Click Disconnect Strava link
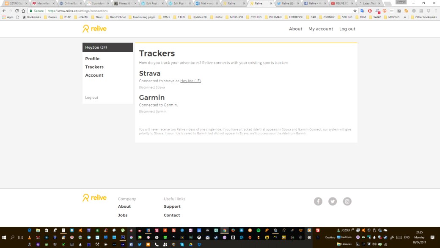 [x=152, y=88]
